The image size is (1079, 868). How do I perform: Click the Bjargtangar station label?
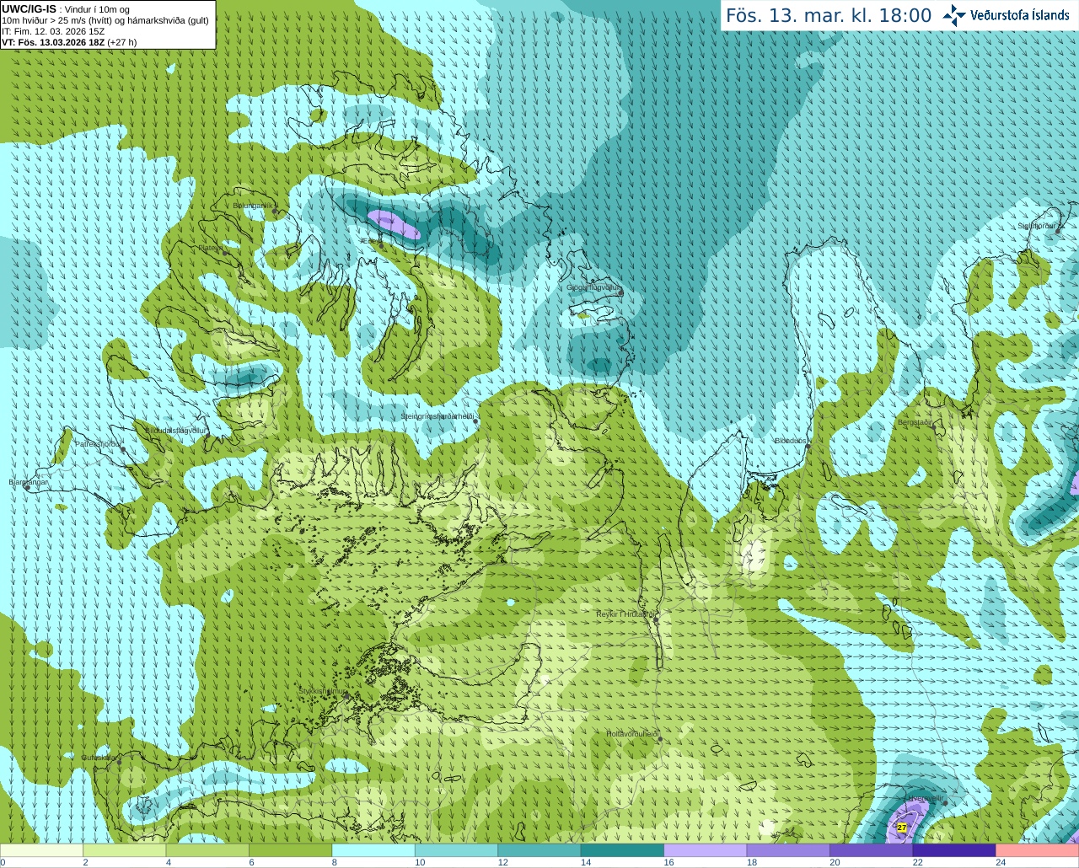[28, 482]
